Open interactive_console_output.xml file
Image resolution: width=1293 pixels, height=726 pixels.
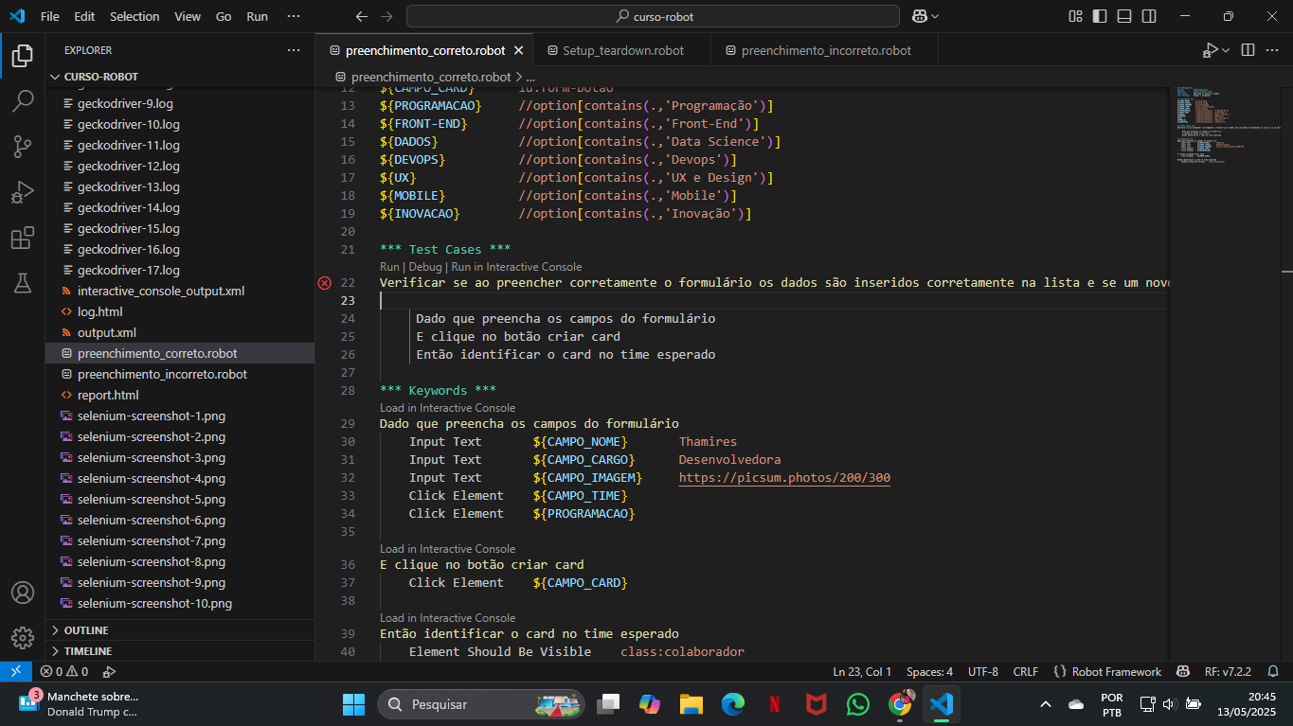tap(161, 291)
